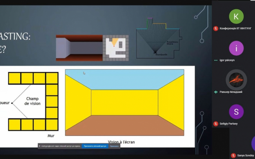The height and width of the screenshot is (159, 255).
Task: Click the 'Projektions Ebene' label in the ray diagram
Action: pyautogui.click(x=172, y=43)
